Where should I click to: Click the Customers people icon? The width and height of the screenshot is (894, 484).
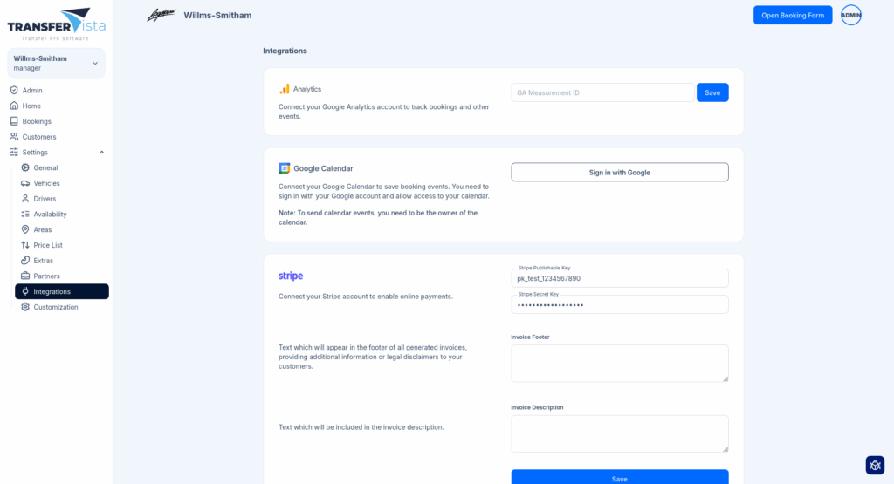[14, 137]
